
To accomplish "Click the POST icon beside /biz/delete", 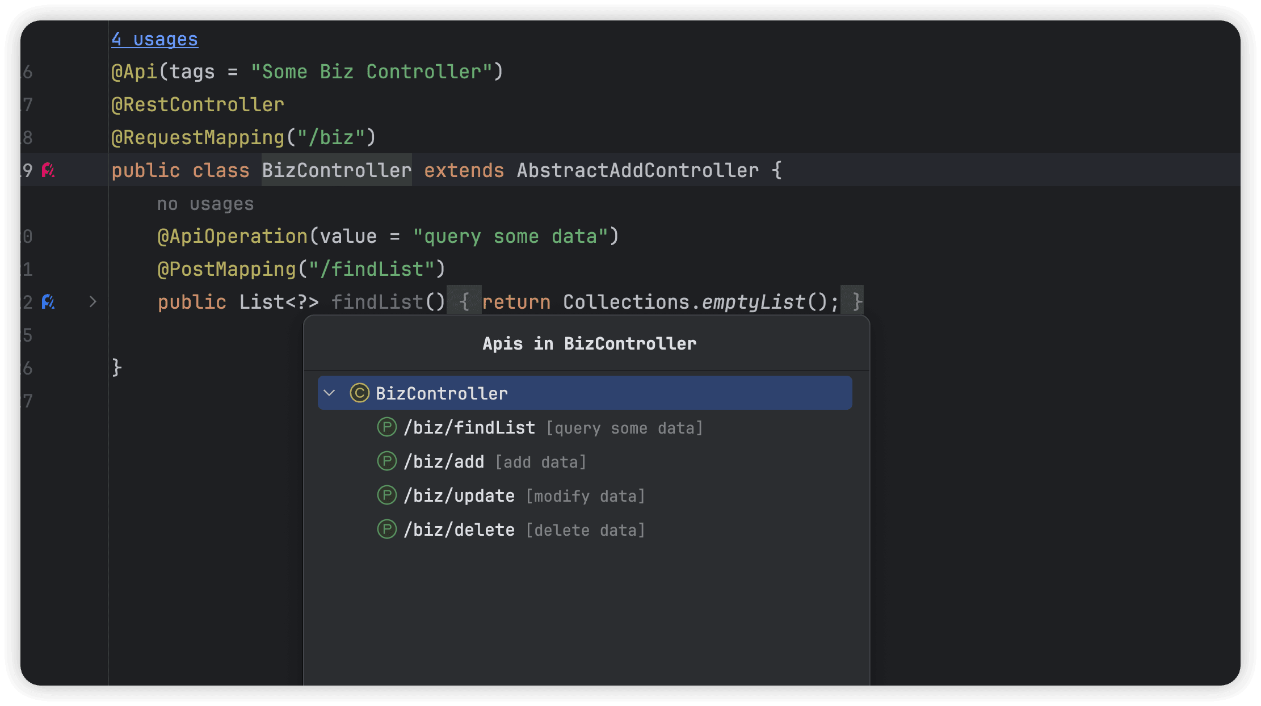I will point(387,529).
